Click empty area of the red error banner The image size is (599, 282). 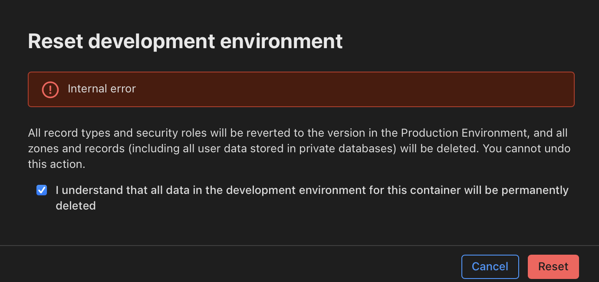(347, 89)
